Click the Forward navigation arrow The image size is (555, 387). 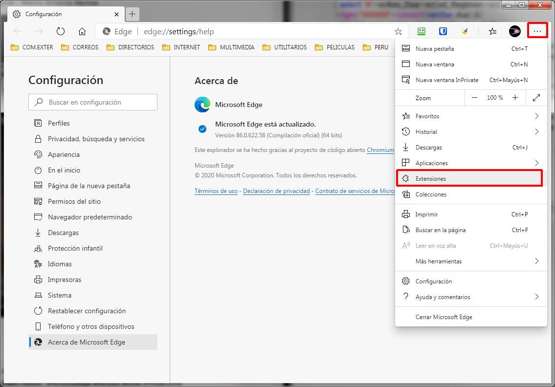click(x=39, y=31)
